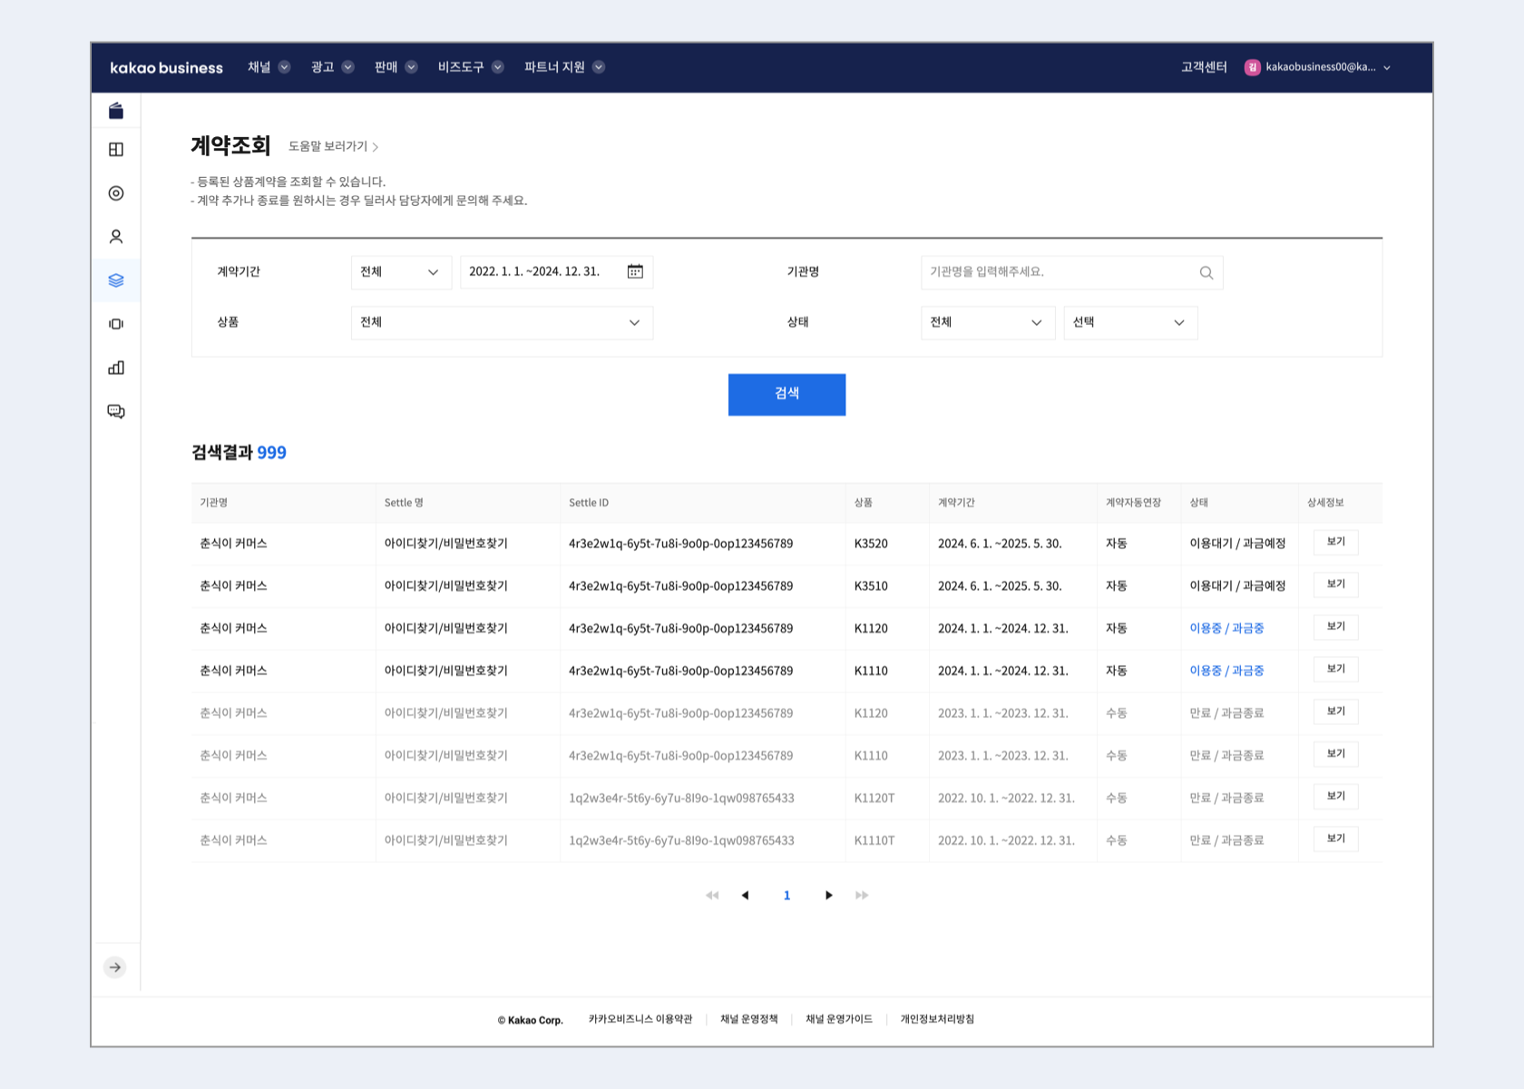Open the calendar date picker icon

point(635,271)
